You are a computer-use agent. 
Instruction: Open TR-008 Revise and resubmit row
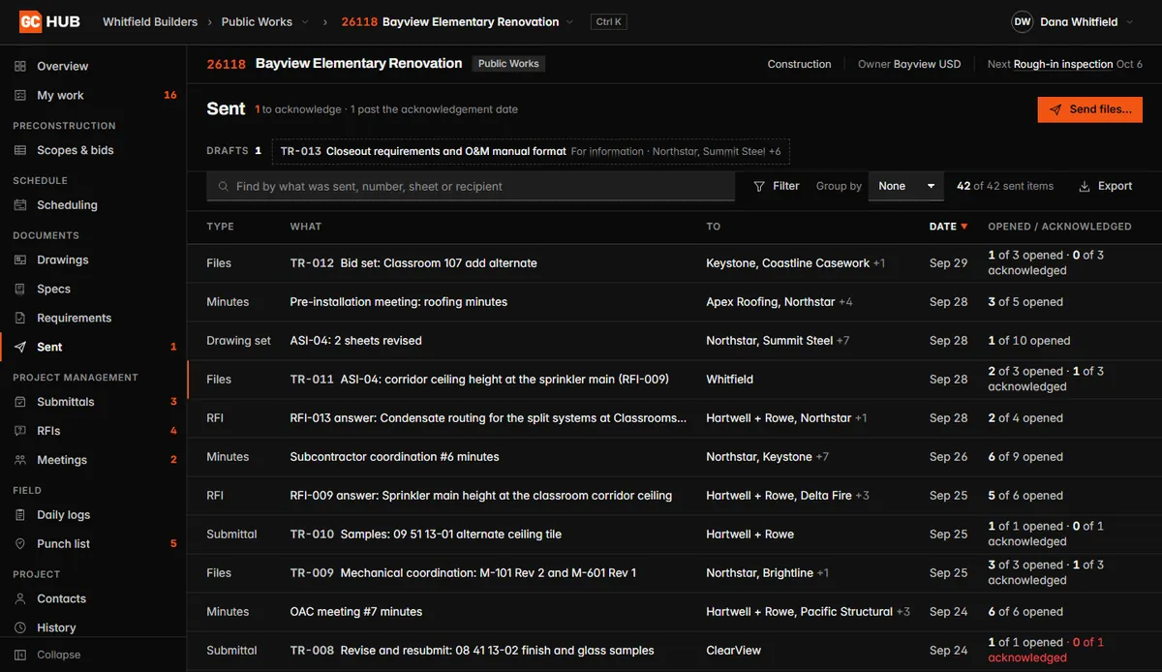point(674,651)
